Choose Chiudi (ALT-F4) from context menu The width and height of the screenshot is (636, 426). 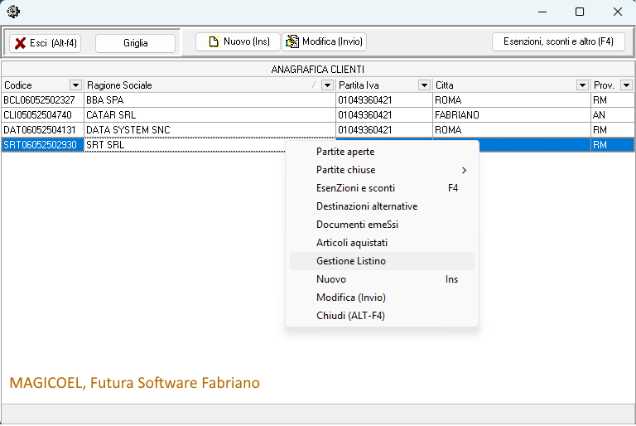coord(382,316)
